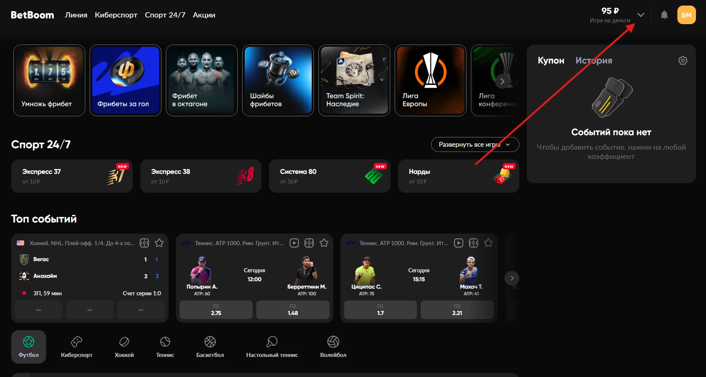Switch to the Купон tab

click(551, 61)
